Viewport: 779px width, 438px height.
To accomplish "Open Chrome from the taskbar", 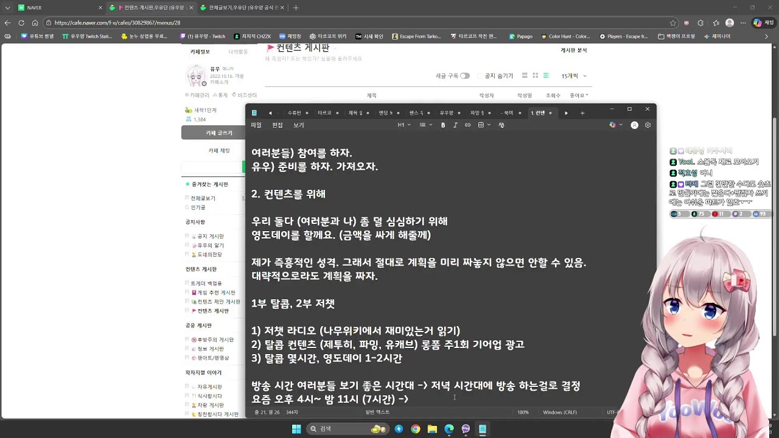I will click(415, 429).
